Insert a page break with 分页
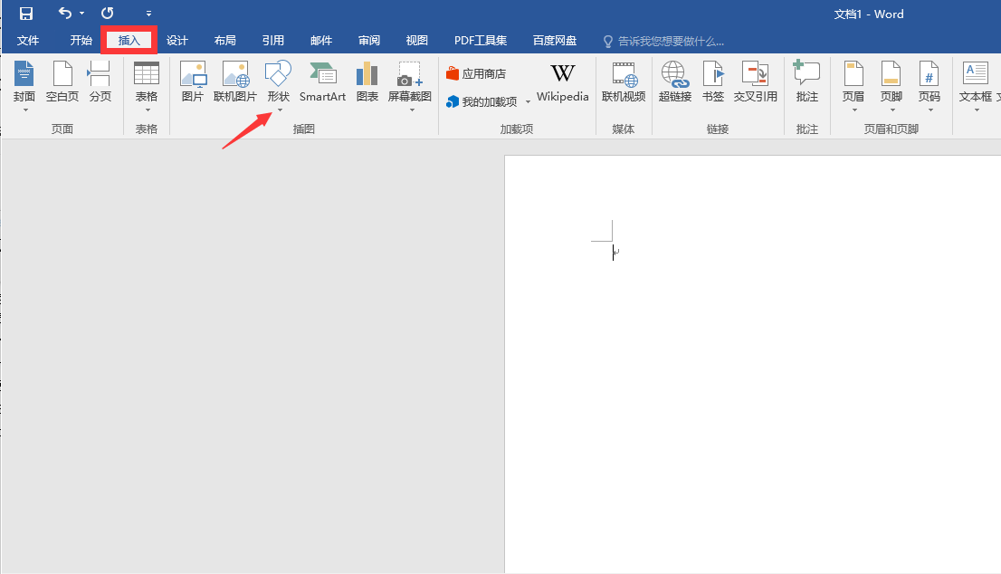 (x=100, y=81)
